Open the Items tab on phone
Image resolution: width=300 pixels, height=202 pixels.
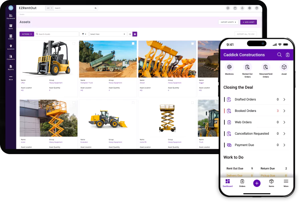pos(271,183)
